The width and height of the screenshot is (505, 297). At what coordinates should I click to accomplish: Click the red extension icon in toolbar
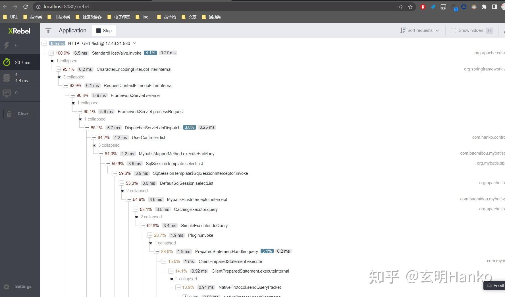point(423,7)
